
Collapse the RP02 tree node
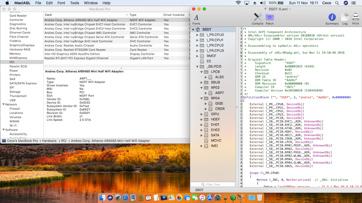201,88
